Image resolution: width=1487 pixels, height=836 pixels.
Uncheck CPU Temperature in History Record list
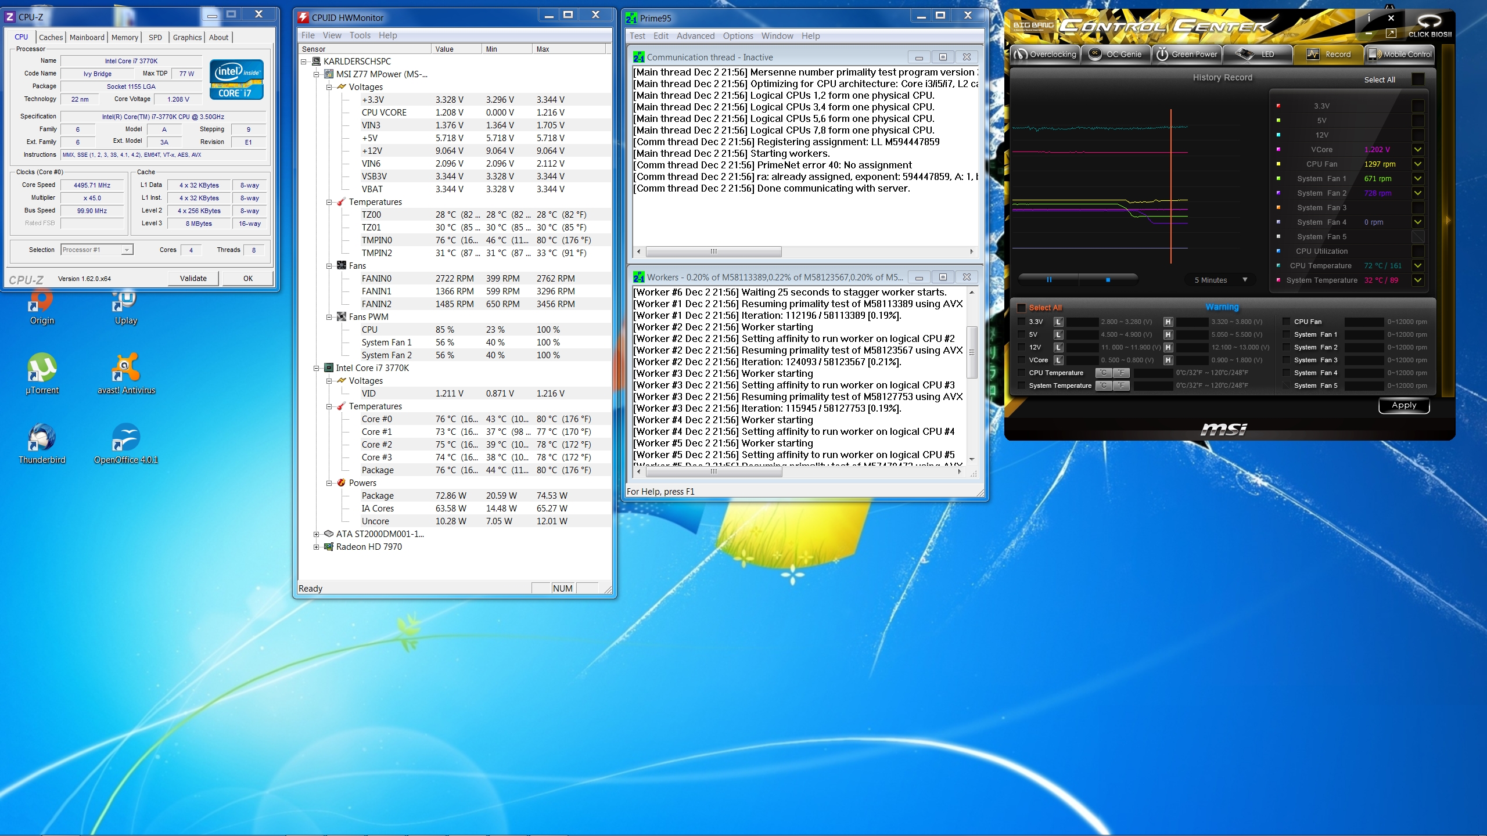pyautogui.click(x=1418, y=265)
